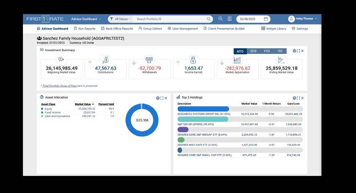Viewport: 356px width, 193px height.
Task: Click the Settings gear icon in nav bar
Action: [x=293, y=28]
